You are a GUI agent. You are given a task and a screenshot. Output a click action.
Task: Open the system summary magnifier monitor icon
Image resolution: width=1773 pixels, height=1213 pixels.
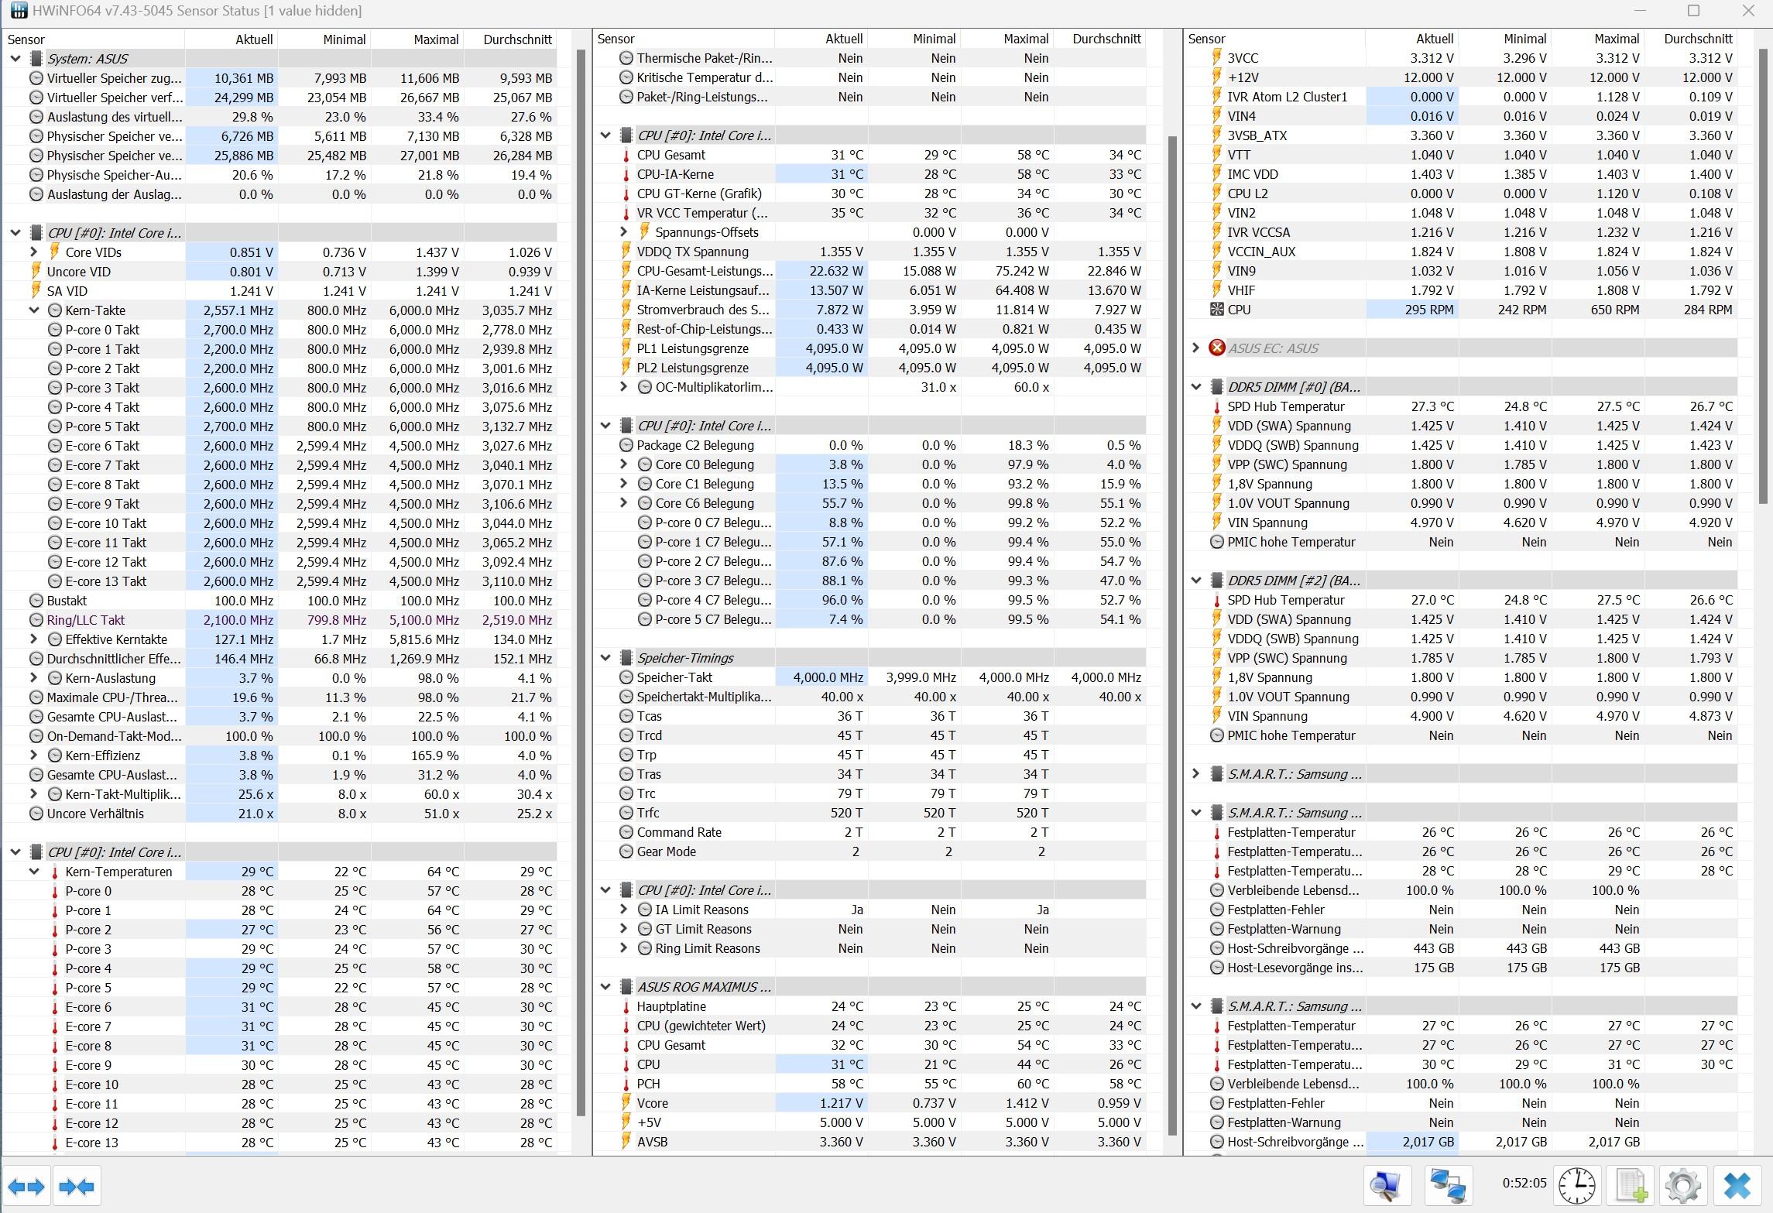click(1386, 1186)
